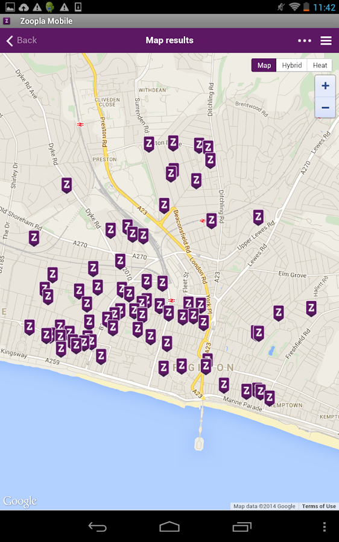Tap the Android home navigation button
339x542 pixels.
169,527
